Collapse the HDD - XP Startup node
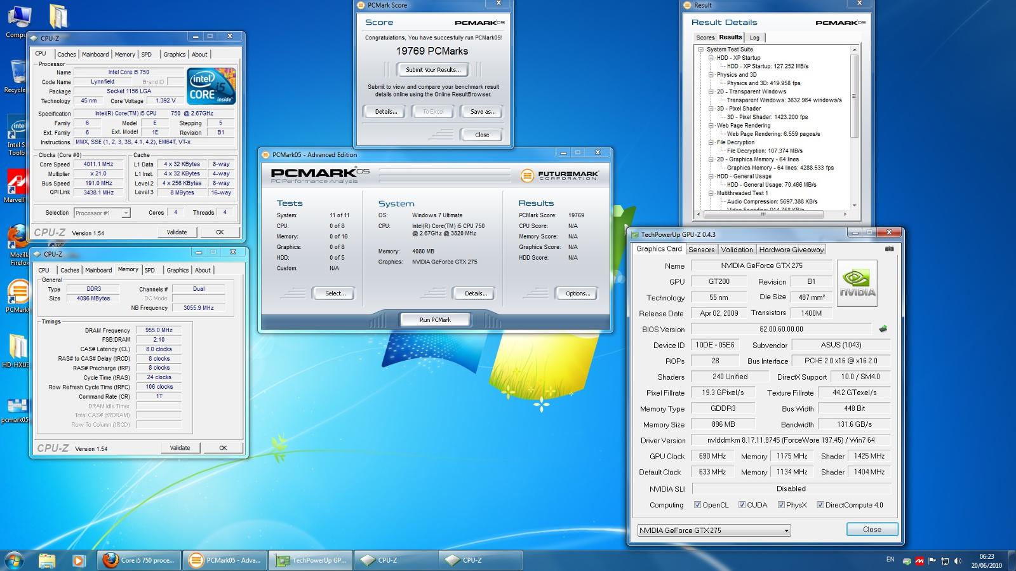Viewport: 1016px width, 571px height. (x=711, y=58)
